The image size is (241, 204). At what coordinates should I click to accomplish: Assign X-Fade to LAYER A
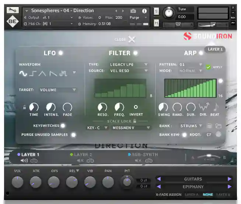coord(192,194)
